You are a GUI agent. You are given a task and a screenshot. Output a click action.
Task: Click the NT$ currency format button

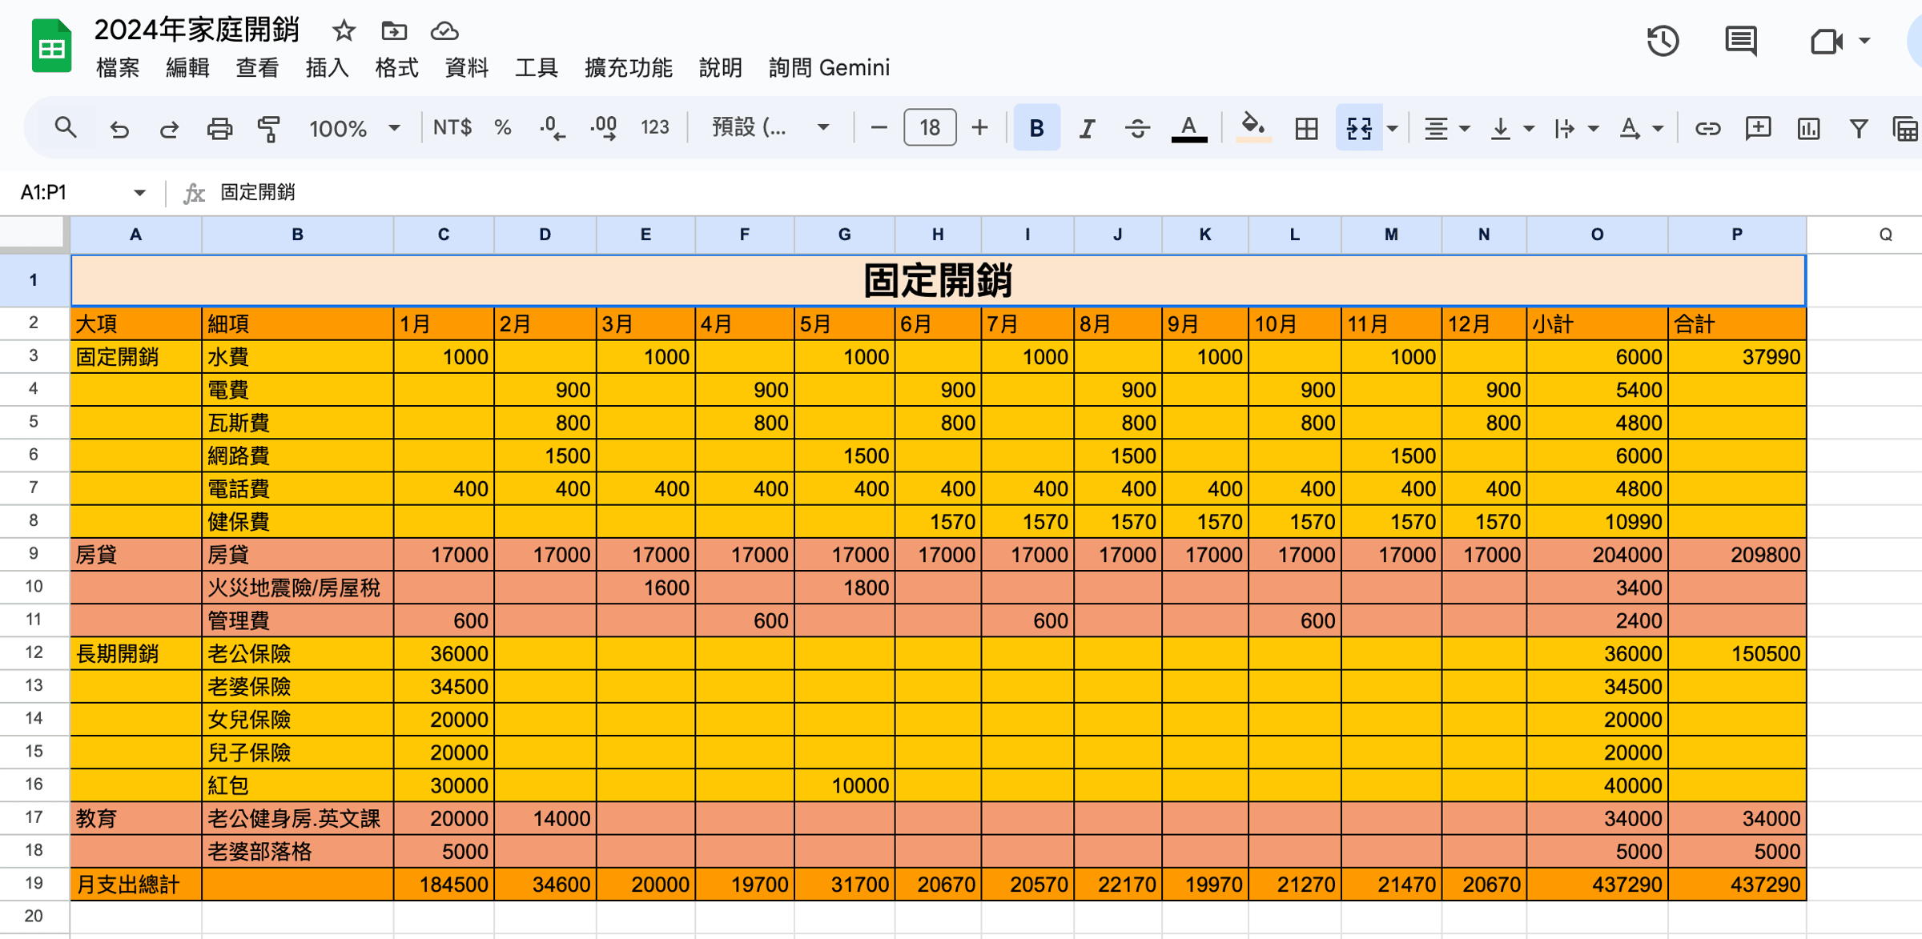click(x=452, y=128)
